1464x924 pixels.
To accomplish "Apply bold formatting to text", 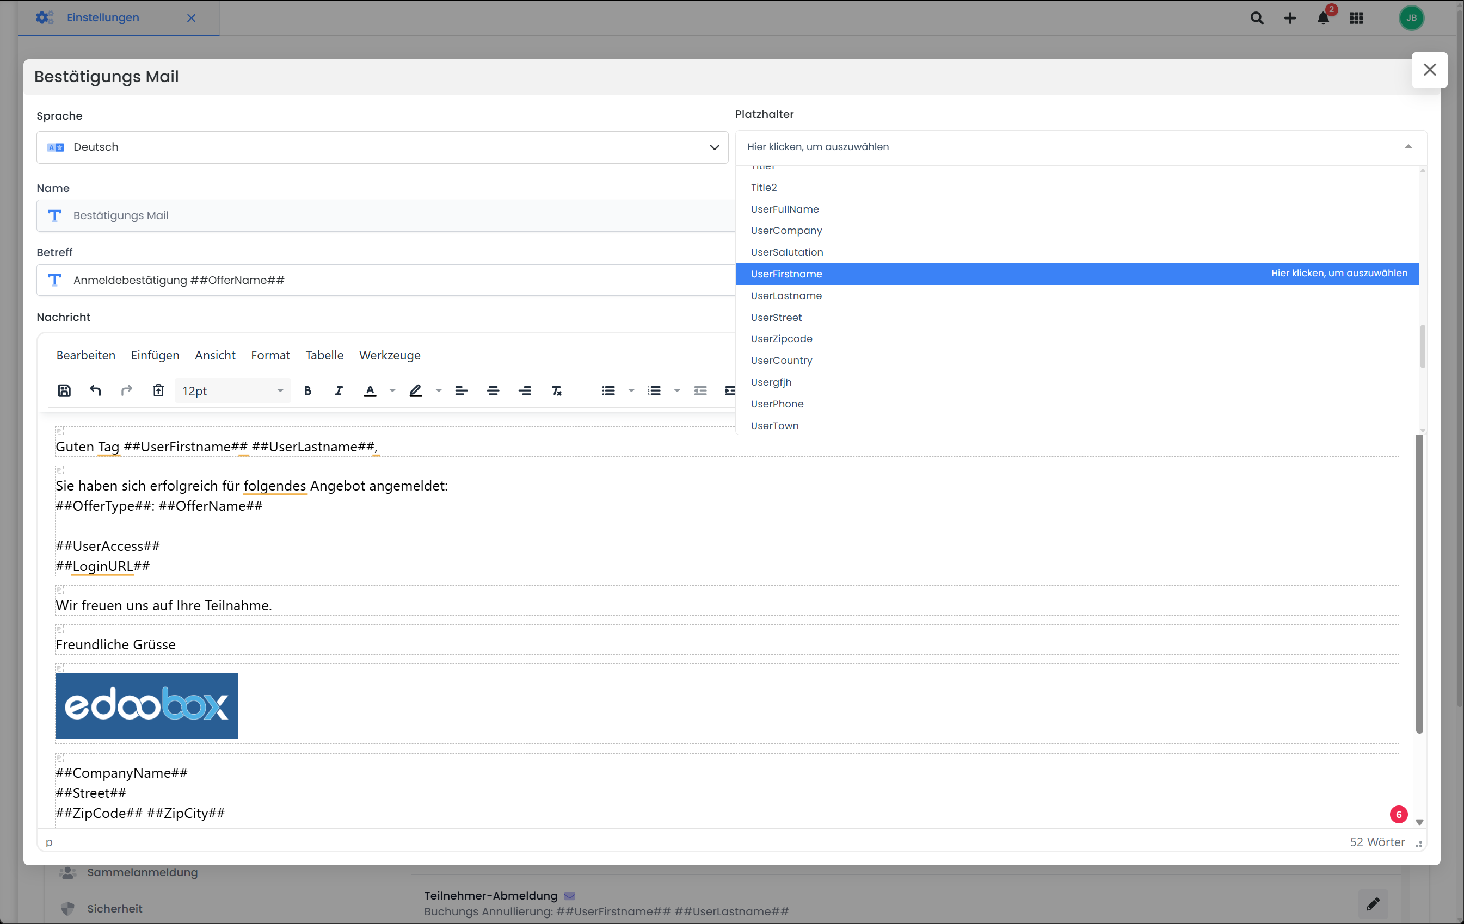I will click(x=308, y=390).
